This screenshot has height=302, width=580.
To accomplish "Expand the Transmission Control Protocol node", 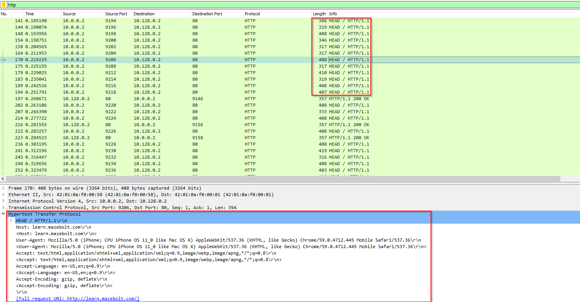I will pos(3,208).
